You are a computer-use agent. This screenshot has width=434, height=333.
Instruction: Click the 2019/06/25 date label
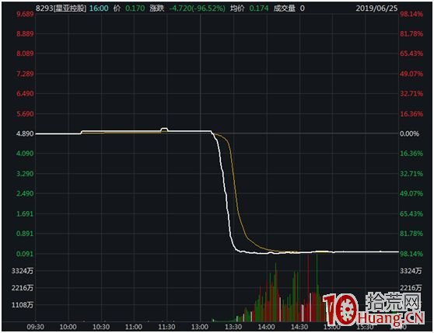pyautogui.click(x=376, y=9)
